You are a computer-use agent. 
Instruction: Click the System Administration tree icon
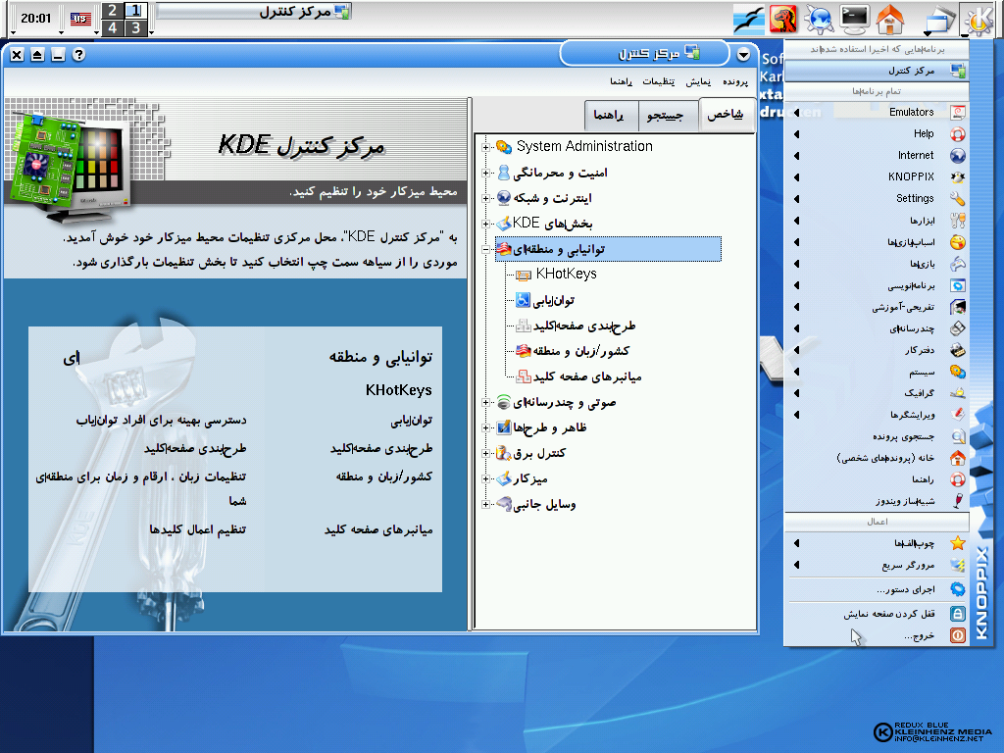coord(504,147)
